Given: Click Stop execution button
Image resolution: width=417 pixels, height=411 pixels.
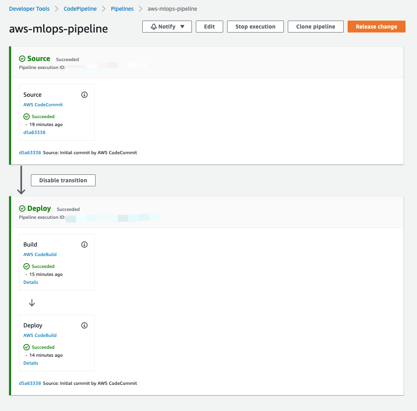Looking at the screenshot, I should pos(255,27).
